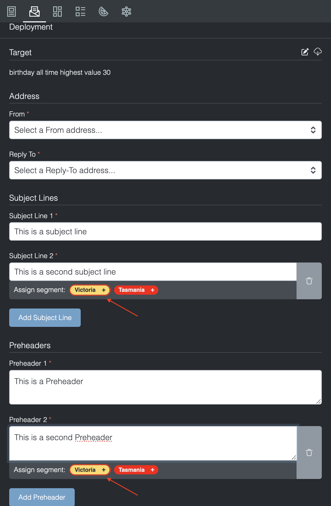Assign Victoria segment to Subject Line 2

(x=90, y=290)
